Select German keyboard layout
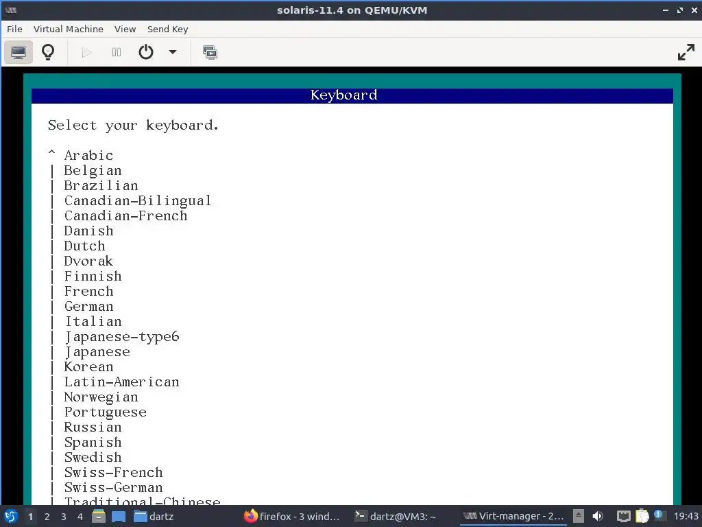Viewport: 702px width, 527px height. [88, 307]
